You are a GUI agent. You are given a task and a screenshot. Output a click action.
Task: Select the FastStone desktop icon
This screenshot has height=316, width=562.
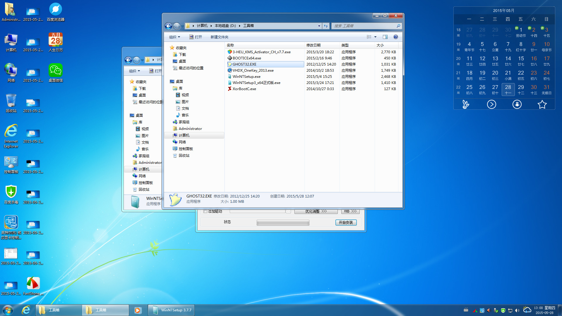[33, 286]
